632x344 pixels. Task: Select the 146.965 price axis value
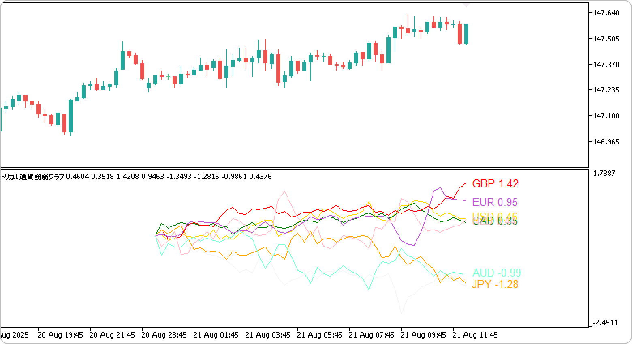tap(606, 142)
